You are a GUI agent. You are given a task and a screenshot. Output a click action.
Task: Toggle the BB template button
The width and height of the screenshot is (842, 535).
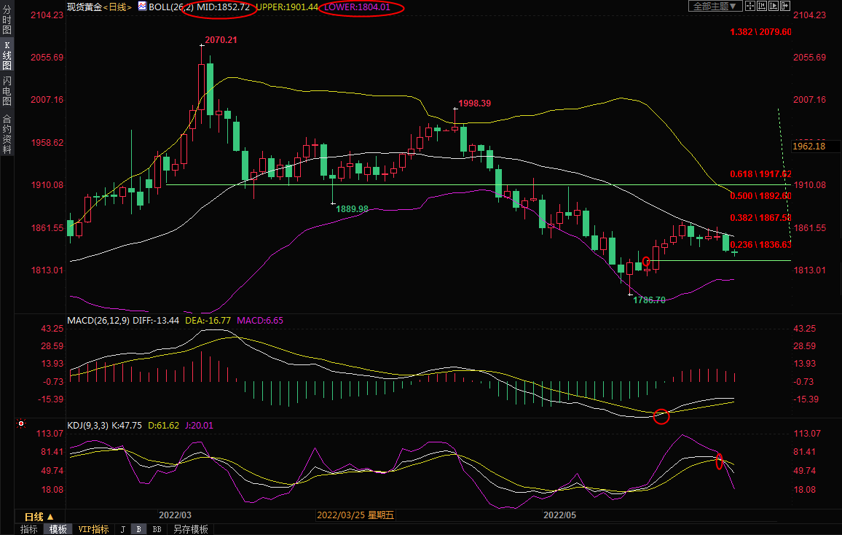[157, 529]
